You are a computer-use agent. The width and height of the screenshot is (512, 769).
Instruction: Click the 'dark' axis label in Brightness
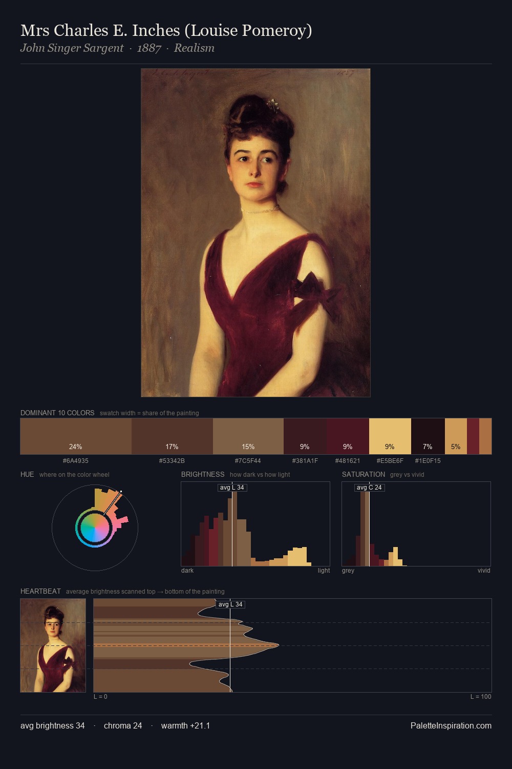tap(187, 571)
